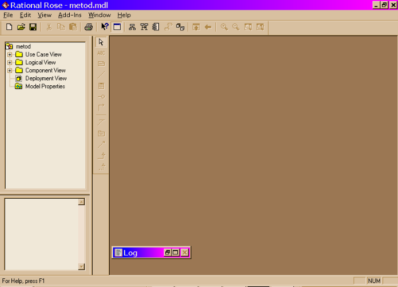The width and height of the screenshot is (398, 287).
Task: Select the Interface lollipop tool
Action: (x=101, y=97)
